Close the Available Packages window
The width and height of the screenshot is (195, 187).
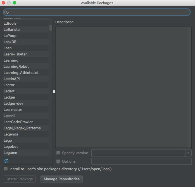3,3
